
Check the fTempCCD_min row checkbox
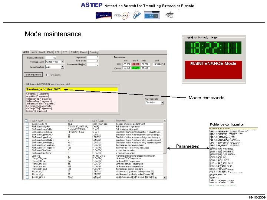coord(27,161)
